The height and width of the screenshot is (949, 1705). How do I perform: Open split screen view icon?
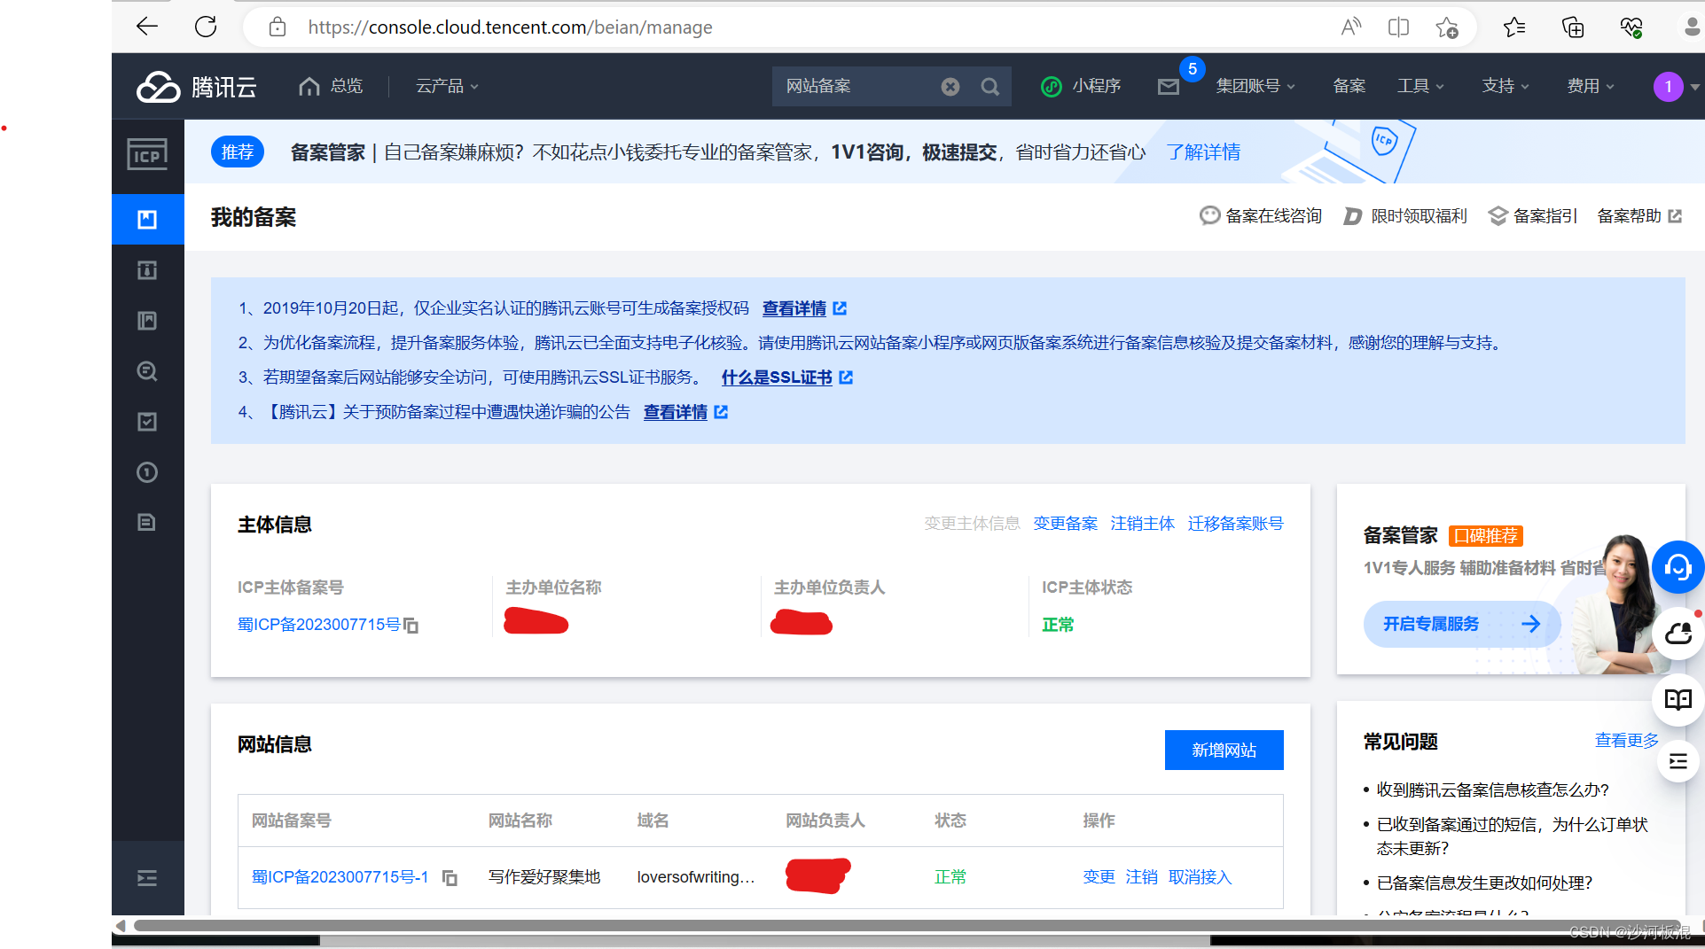click(x=1398, y=27)
